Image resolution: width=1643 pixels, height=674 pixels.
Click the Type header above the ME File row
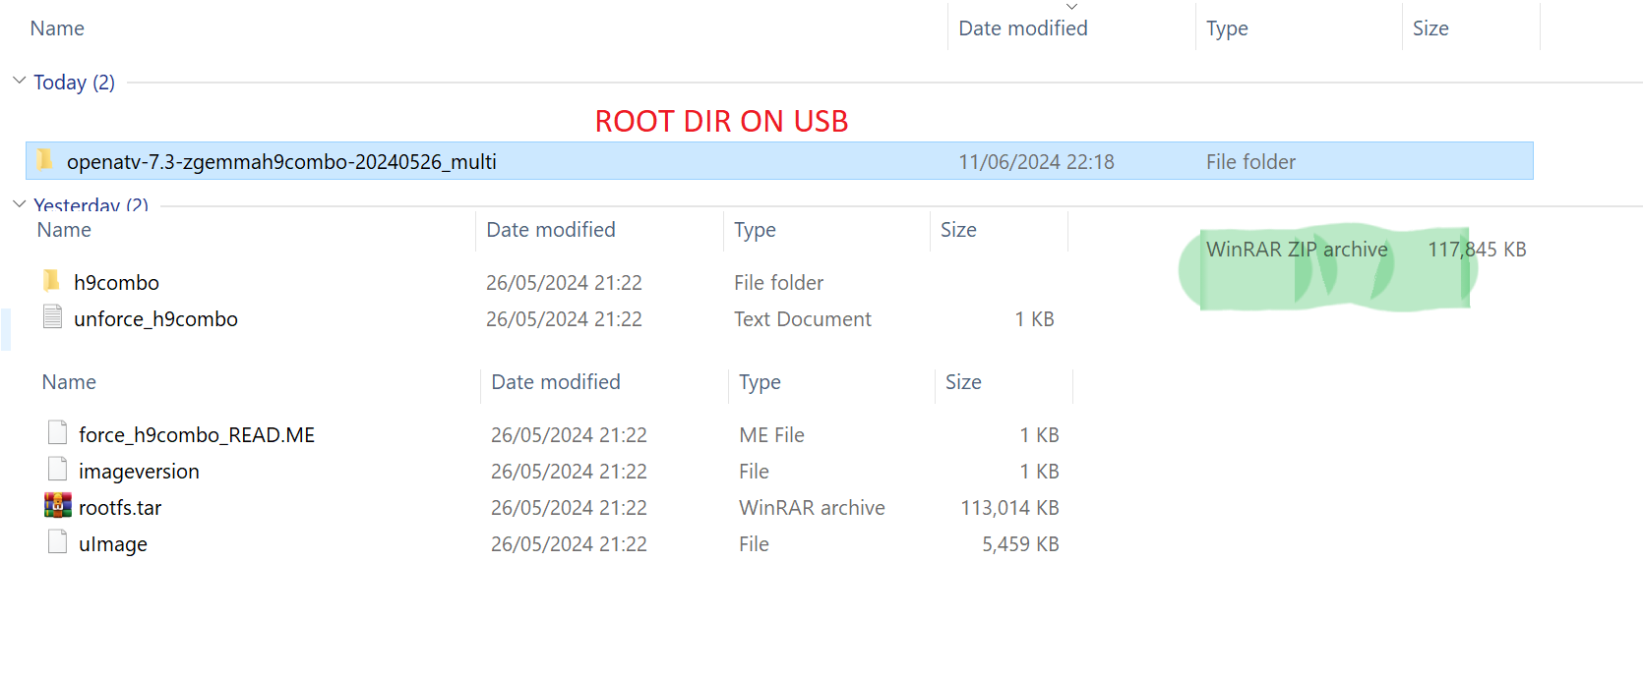(x=760, y=382)
